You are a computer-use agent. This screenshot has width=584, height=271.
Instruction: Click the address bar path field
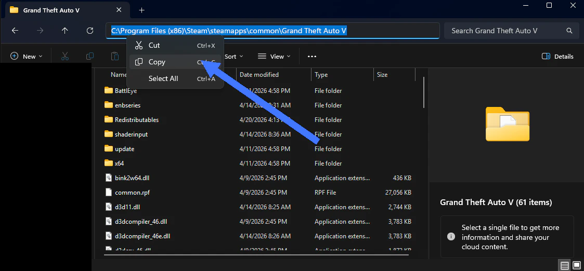(x=272, y=31)
